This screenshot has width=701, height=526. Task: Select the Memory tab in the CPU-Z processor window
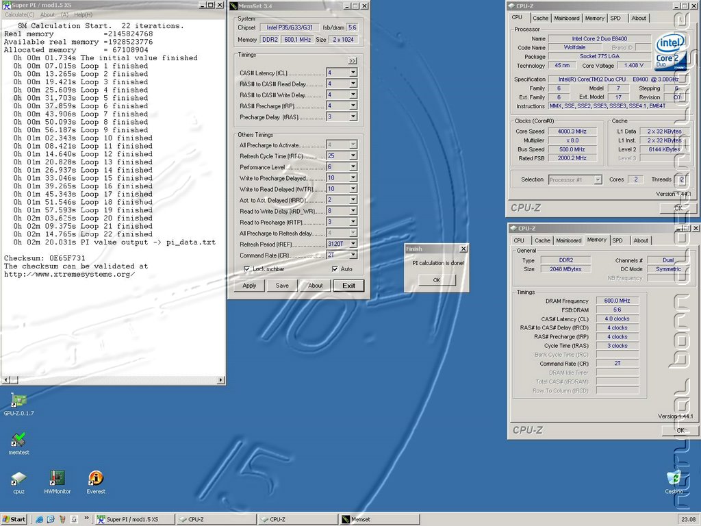click(x=595, y=18)
